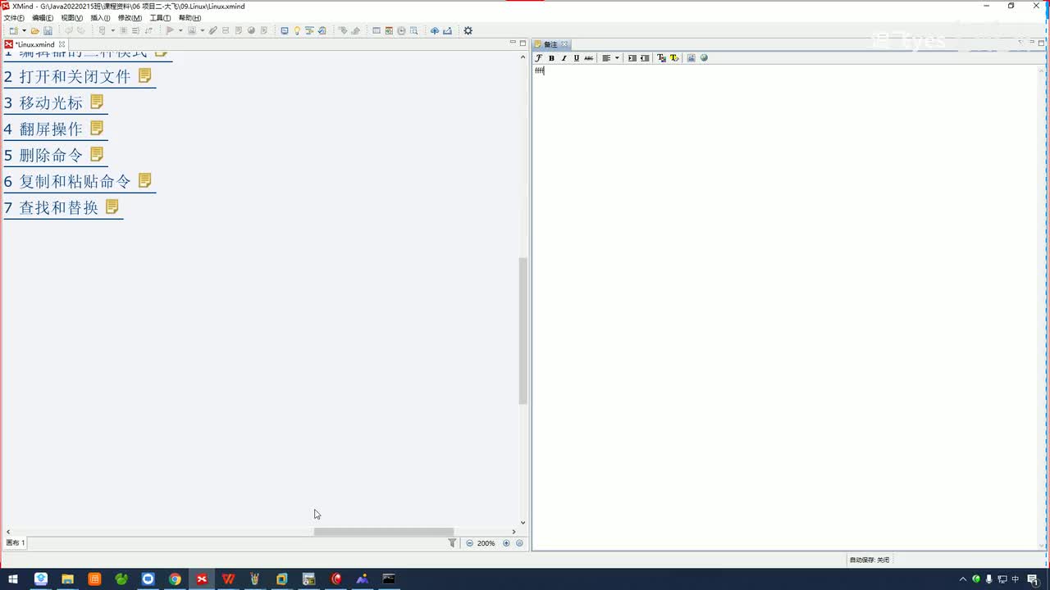Open the new workbook dropdown arrow
This screenshot has height=590, width=1050.
tap(24, 31)
